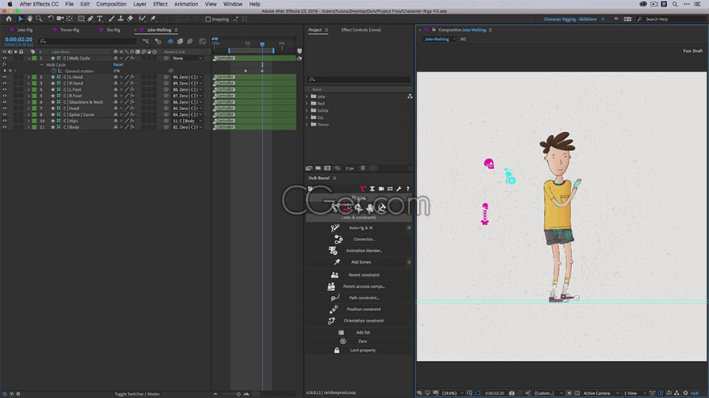
Task: Click the Zero button in Duik
Action: tap(363, 341)
